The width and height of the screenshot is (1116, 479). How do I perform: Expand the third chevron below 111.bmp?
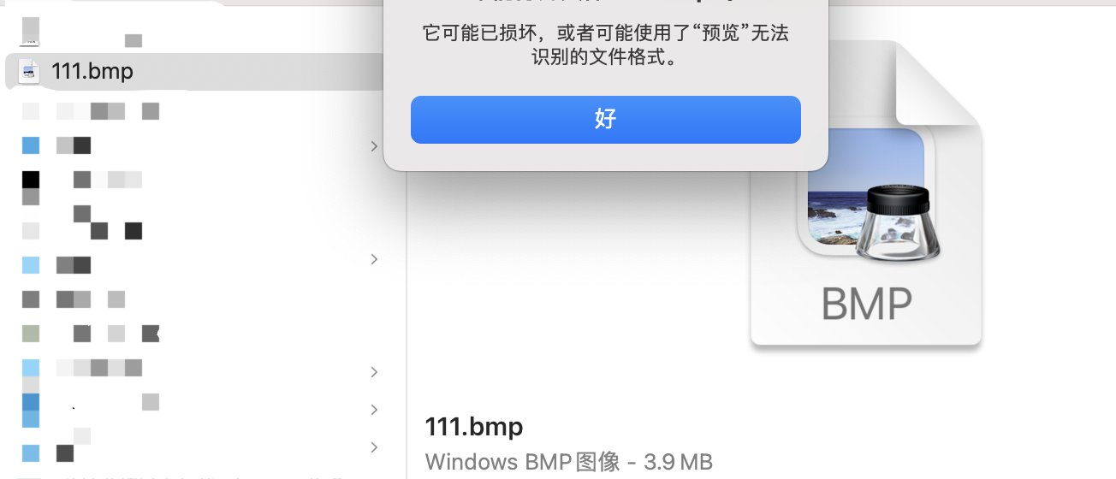click(x=374, y=372)
